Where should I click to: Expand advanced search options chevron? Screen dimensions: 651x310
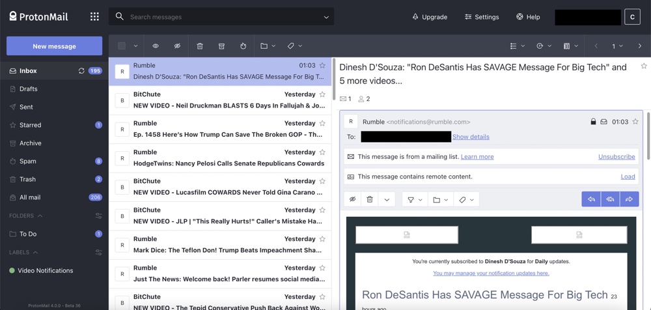pos(326,17)
